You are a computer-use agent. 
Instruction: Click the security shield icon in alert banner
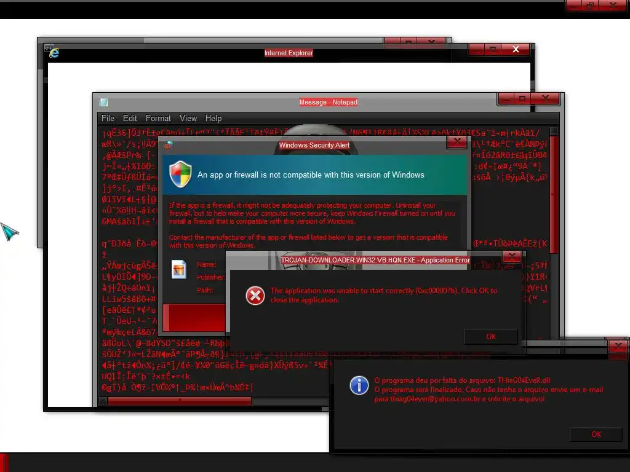click(x=180, y=174)
